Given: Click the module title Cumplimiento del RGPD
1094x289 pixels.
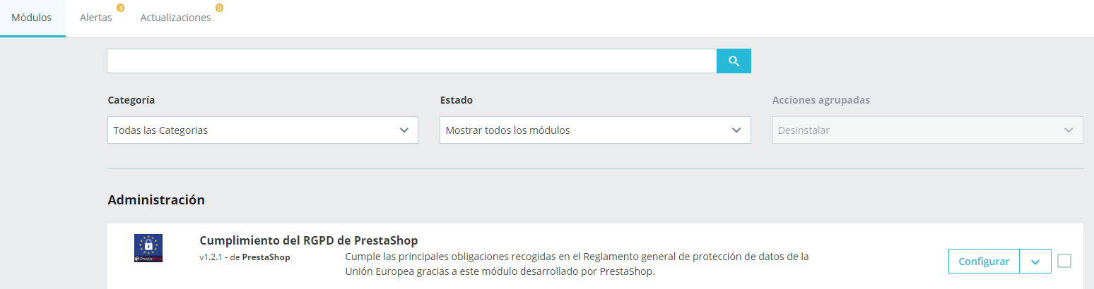Looking at the screenshot, I should [x=309, y=240].
